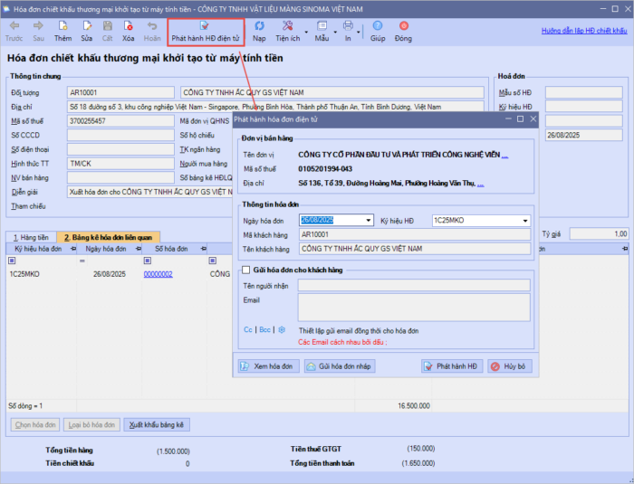This screenshot has height=484, width=634.
Task: Click the Phát hành HĐ button in dialog
Action: click(x=452, y=366)
